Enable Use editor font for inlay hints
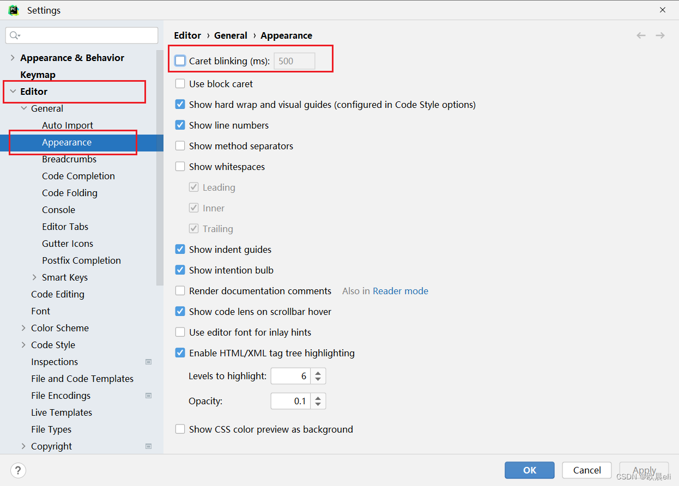This screenshot has width=679, height=486. tap(180, 332)
